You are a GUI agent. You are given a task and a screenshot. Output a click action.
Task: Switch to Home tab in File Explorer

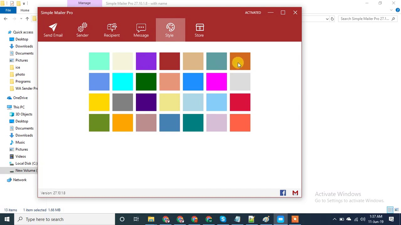coord(25,10)
